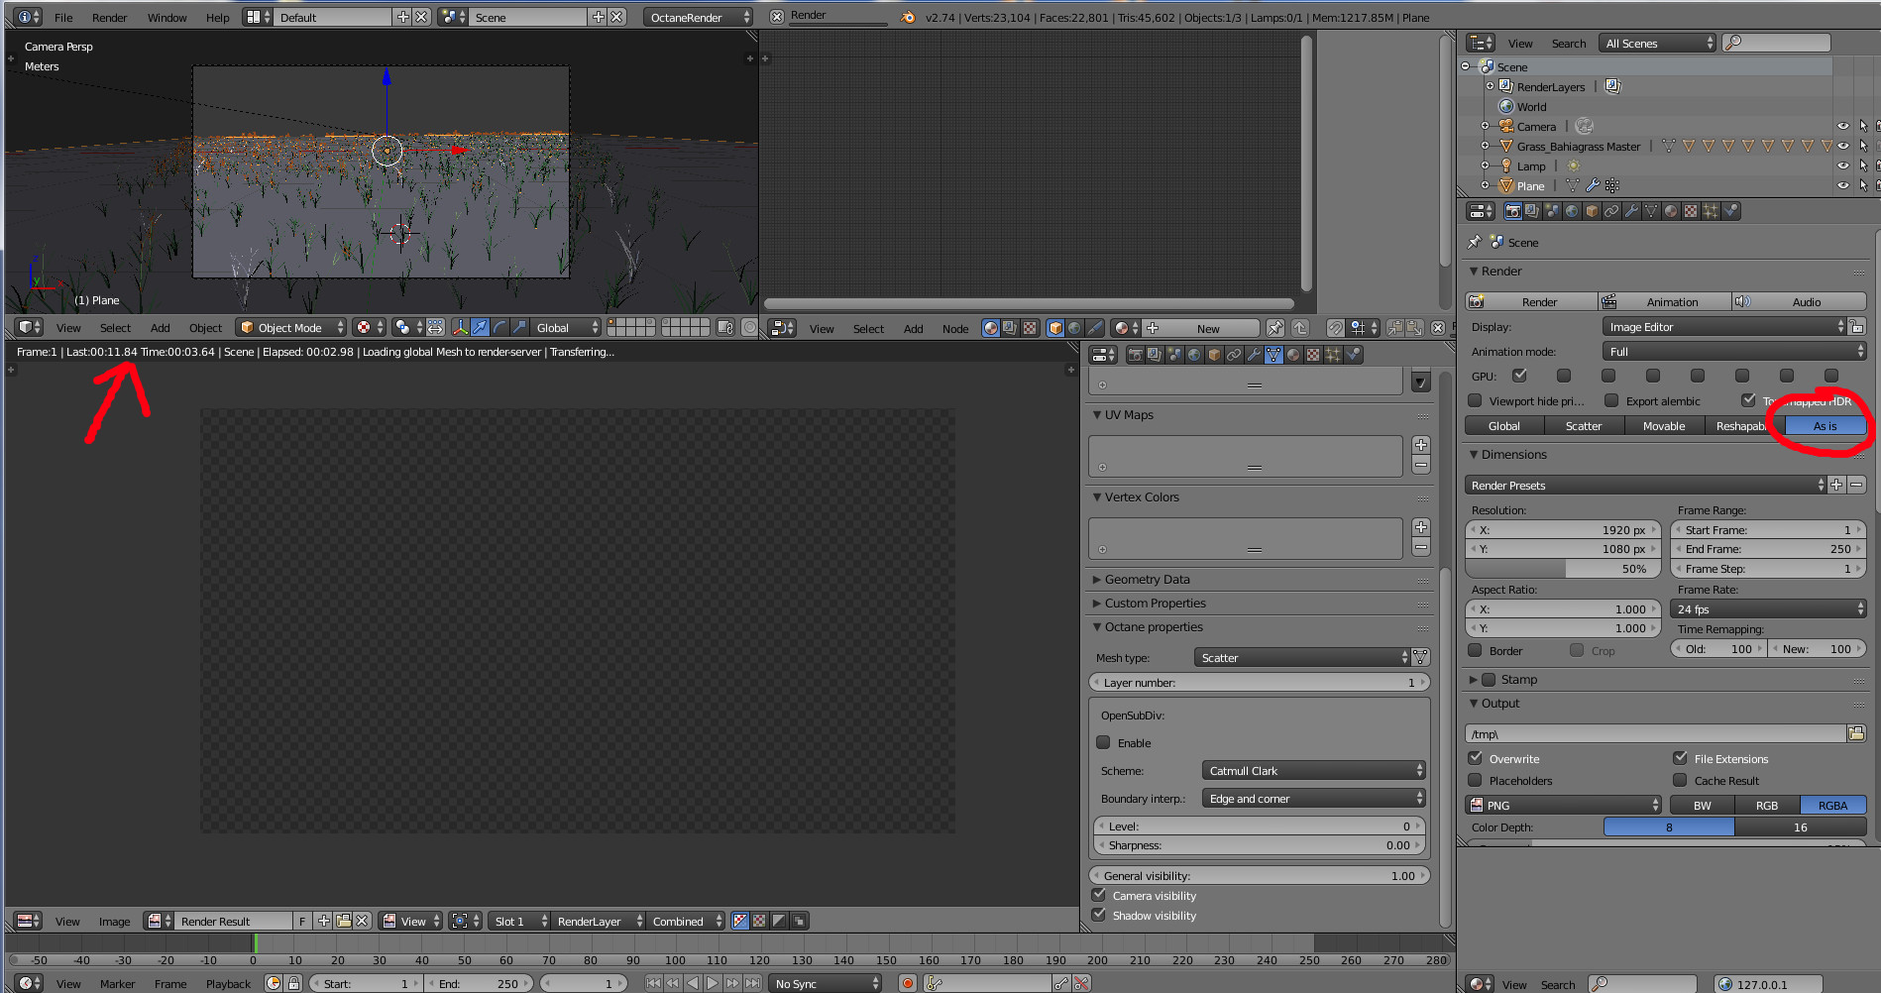Enable the Cache Result checkbox
The width and height of the screenshot is (1881, 993).
pos(1680,780)
